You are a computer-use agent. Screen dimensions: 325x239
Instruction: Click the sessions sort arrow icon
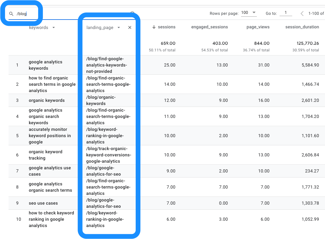(154, 27)
